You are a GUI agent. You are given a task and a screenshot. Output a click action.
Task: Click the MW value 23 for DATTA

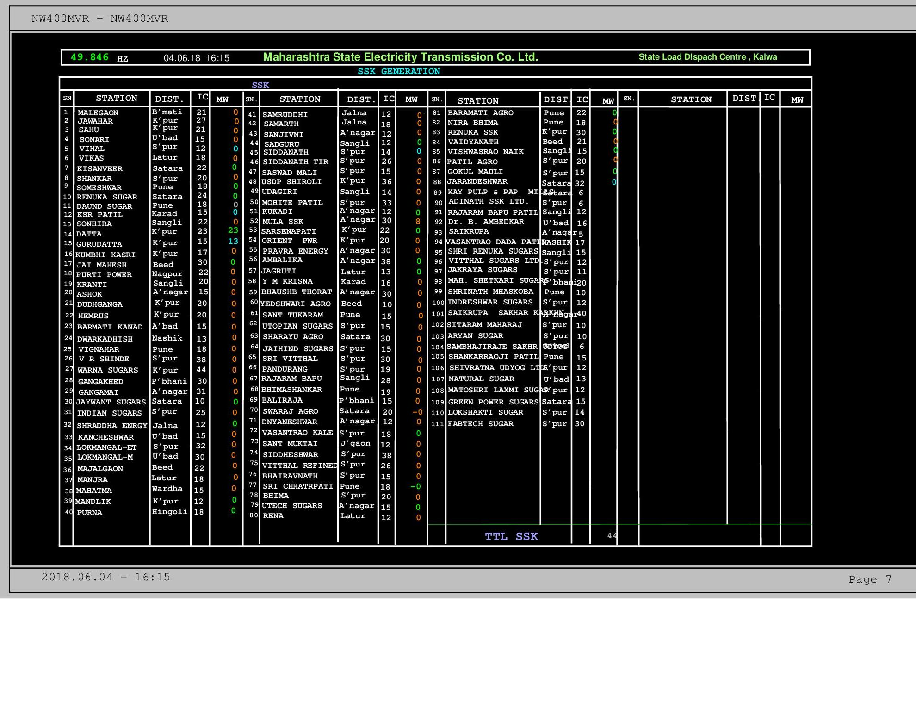(x=233, y=230)
